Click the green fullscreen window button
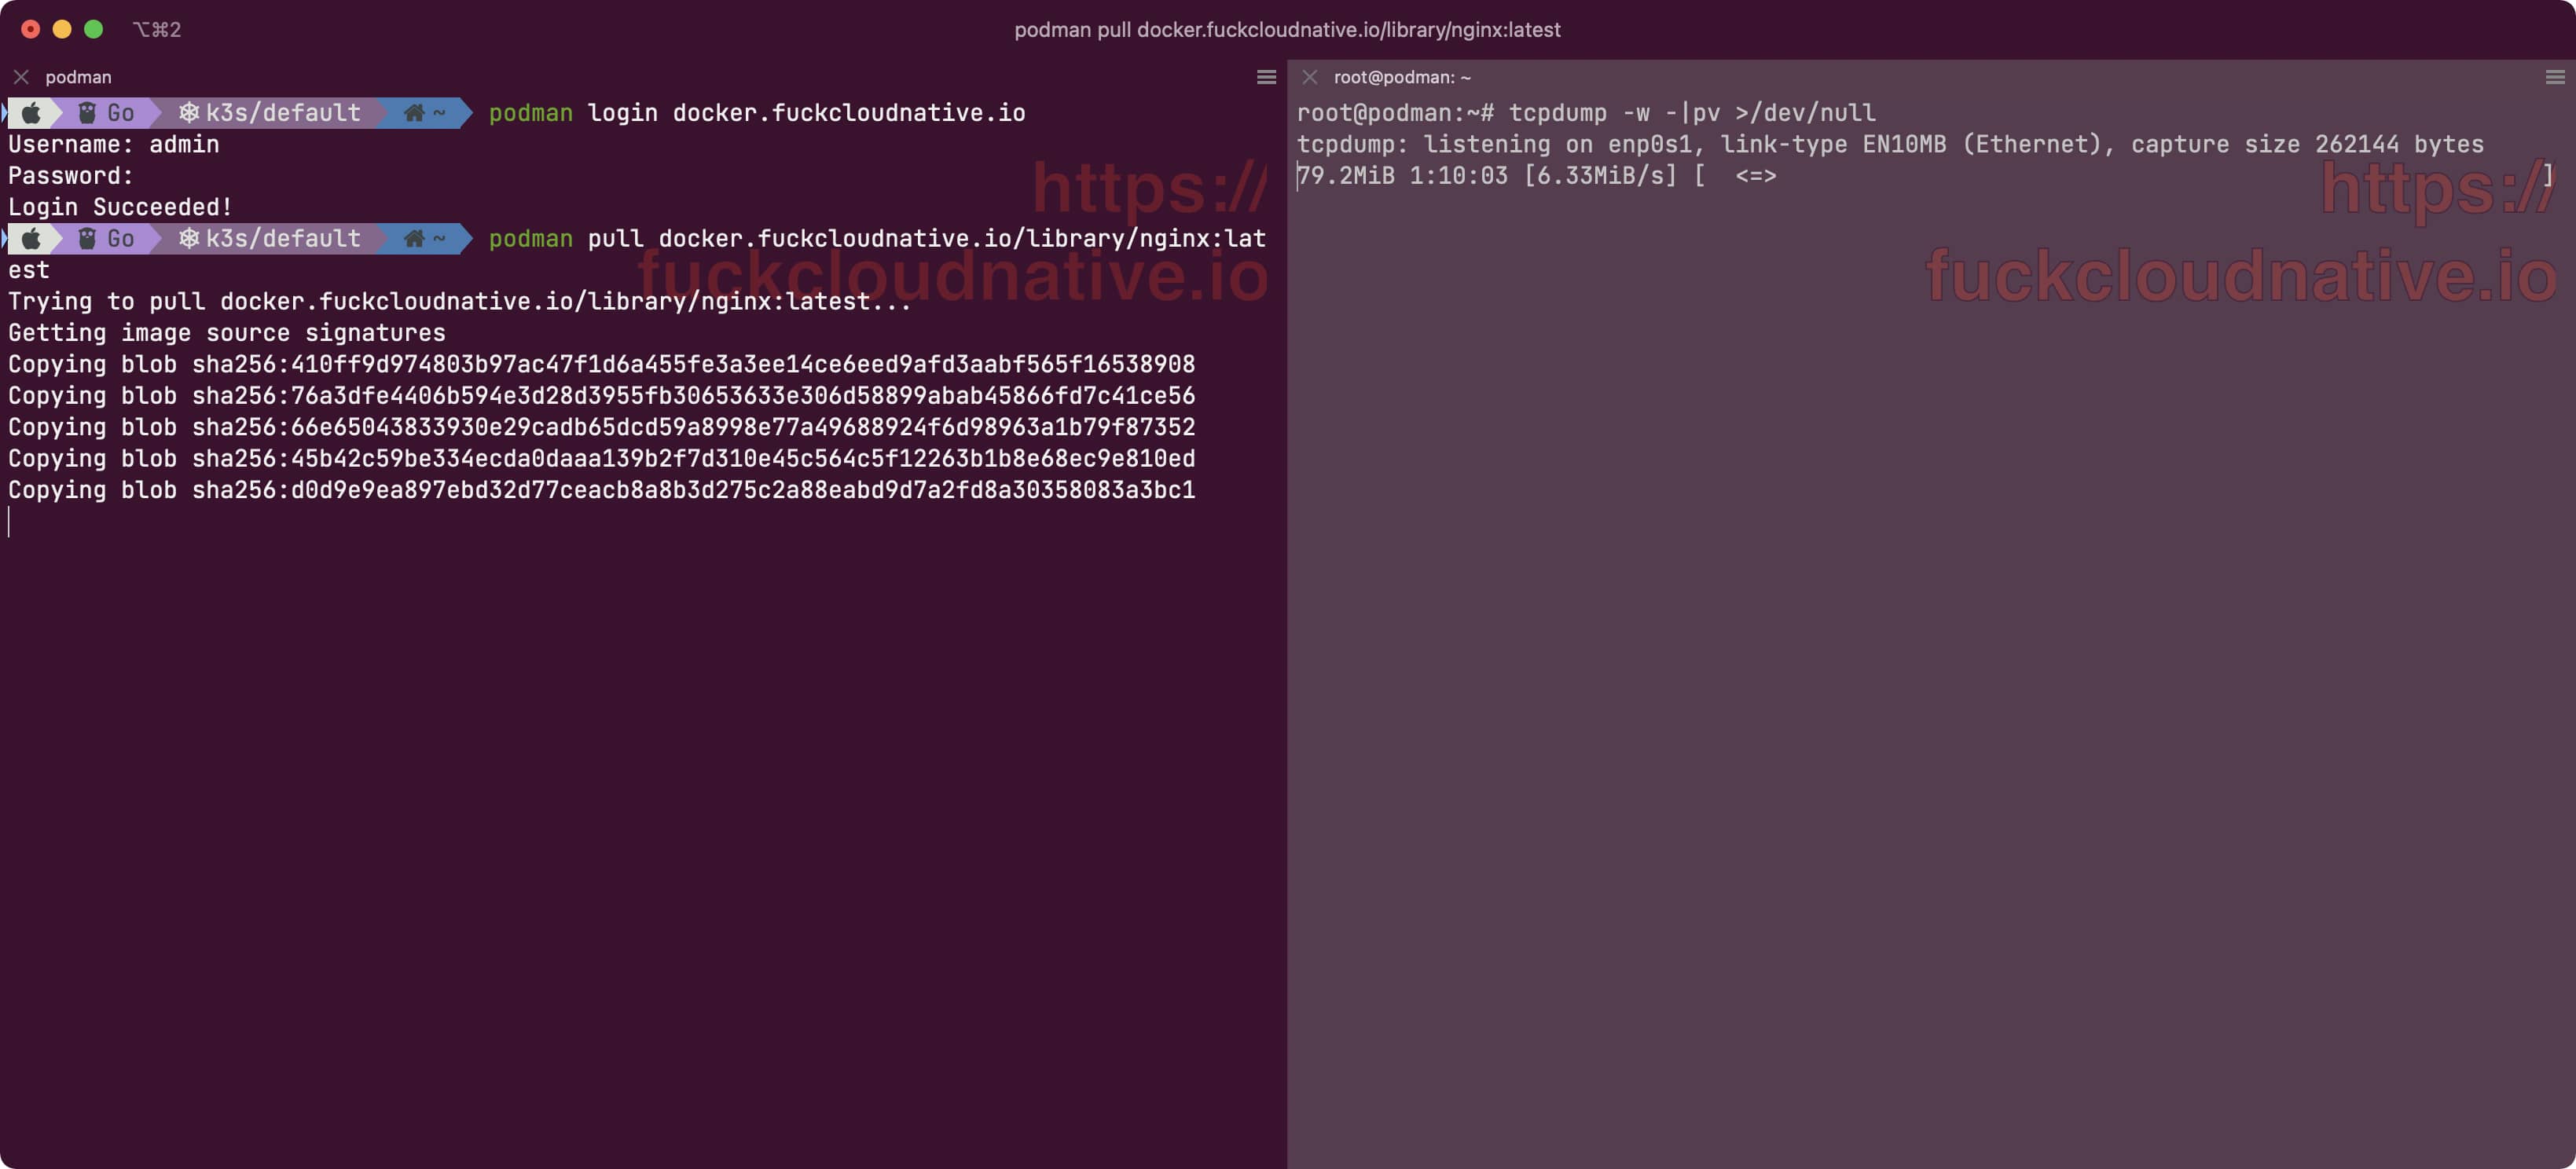 coord(93,29)
